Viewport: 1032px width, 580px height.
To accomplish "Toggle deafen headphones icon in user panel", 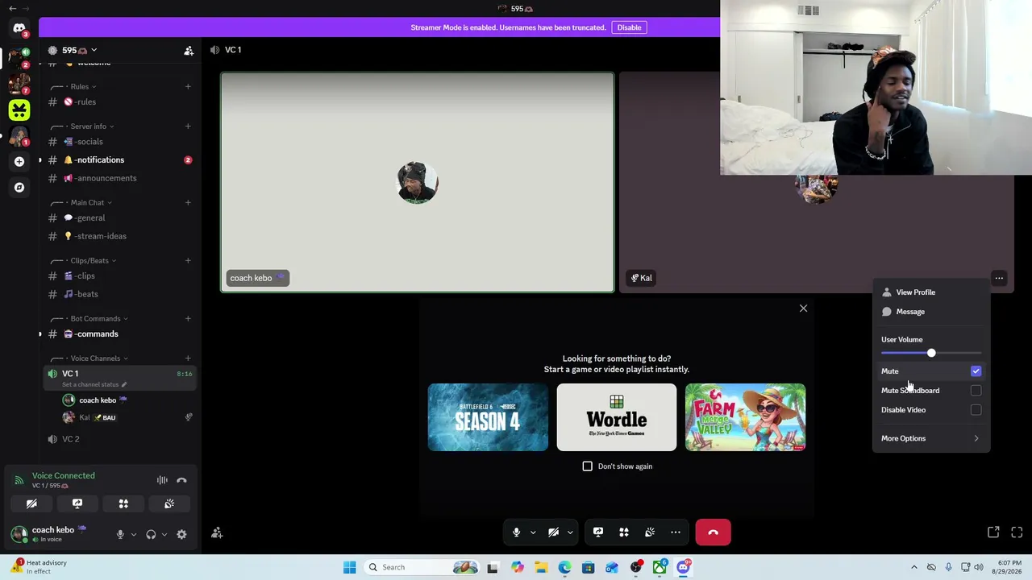I will (x=151, y=534).
